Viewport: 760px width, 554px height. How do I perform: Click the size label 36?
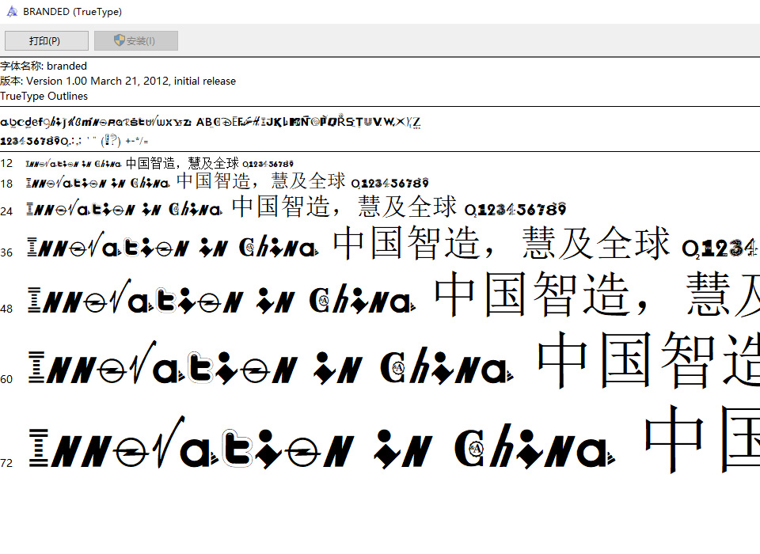tap(6, 252)
